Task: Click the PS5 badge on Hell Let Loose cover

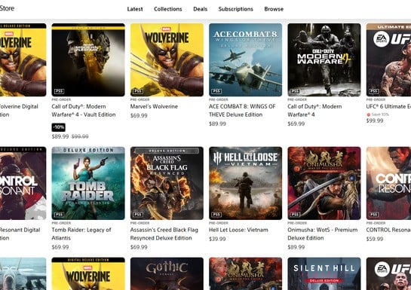Action: 216,215
